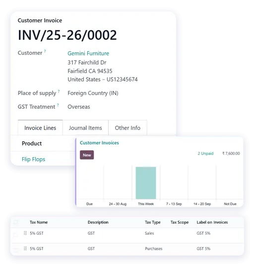Click the Not Due chart label
This screenshot has height=264, width=253.
[230, 204]
